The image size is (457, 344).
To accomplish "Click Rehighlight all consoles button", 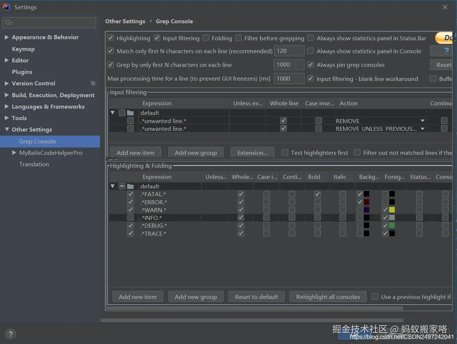I will coord(328,297).
